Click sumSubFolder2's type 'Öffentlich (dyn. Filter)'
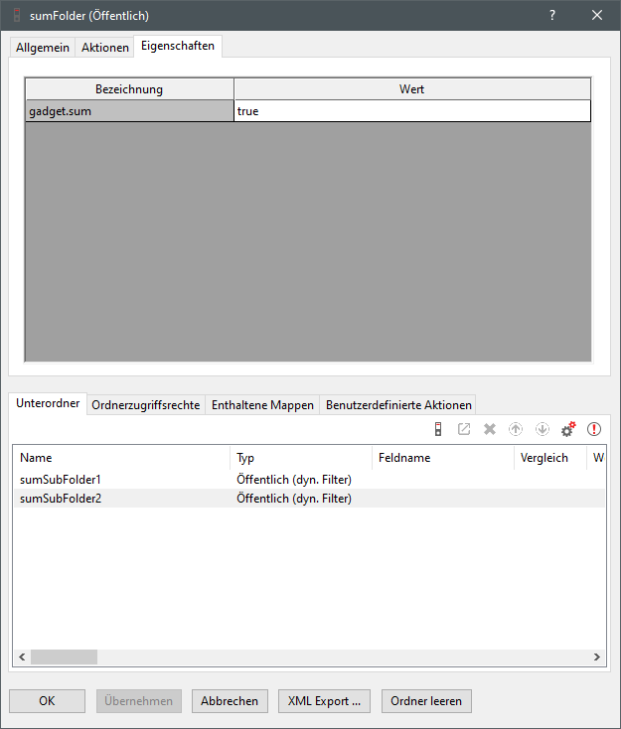621x729 pixels. [294, 499]
